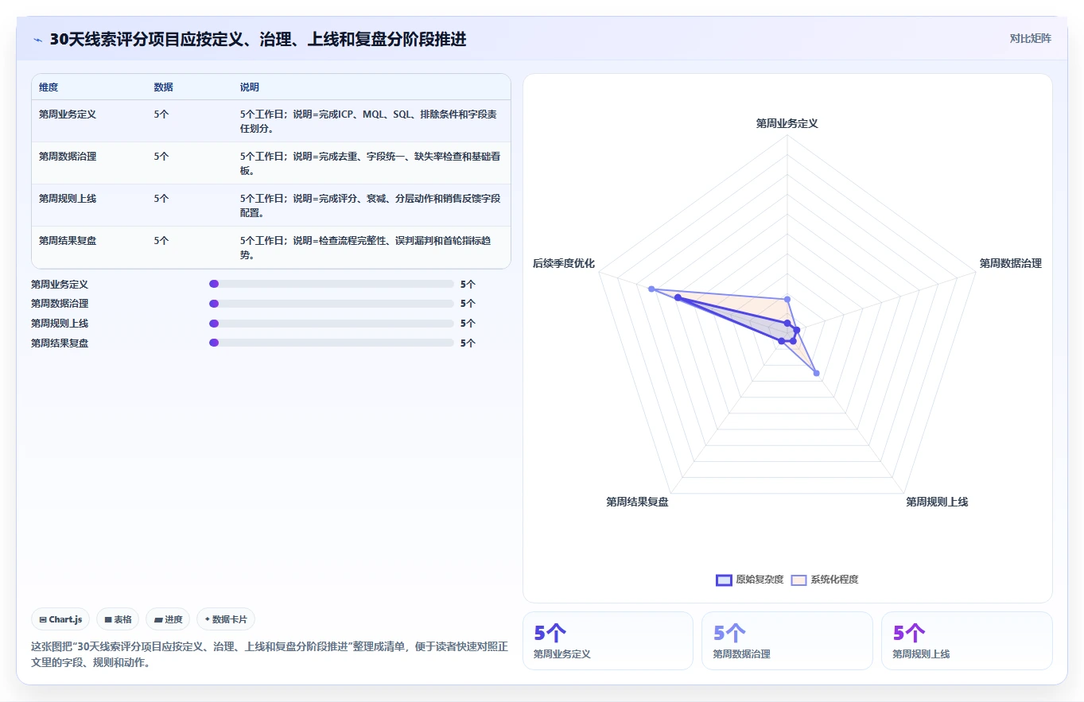Click the 对比矩阵 label
Image resolution: width=1084 pixels, height=702 pixels.
pyautogui.click(x=1030, y=38)
